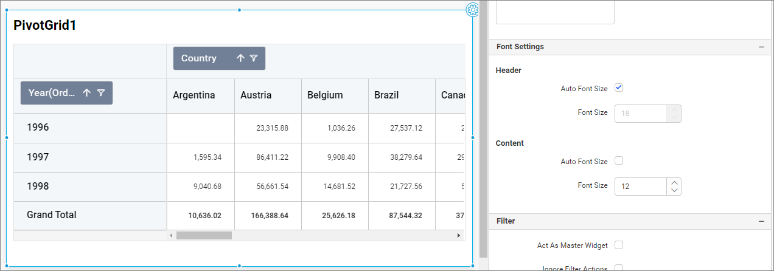
Task: Click the Year(Ord... field button
Action: pos(66,93)
